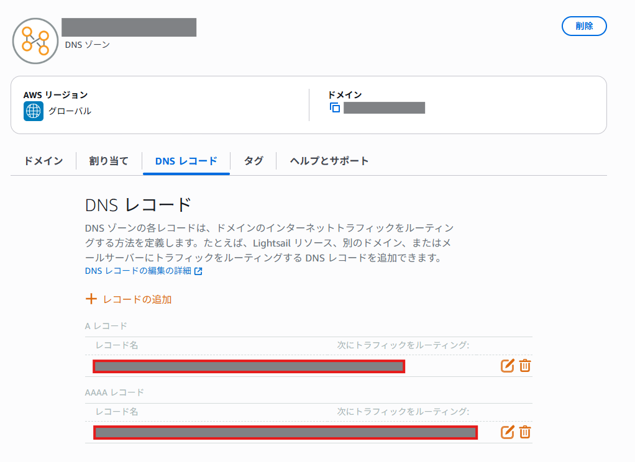Switch to the ドメイン tab

coord(43,161)
